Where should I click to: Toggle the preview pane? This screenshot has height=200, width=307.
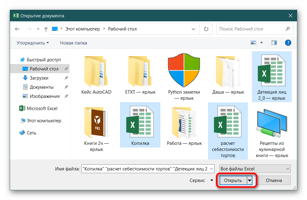coord(274,43)
